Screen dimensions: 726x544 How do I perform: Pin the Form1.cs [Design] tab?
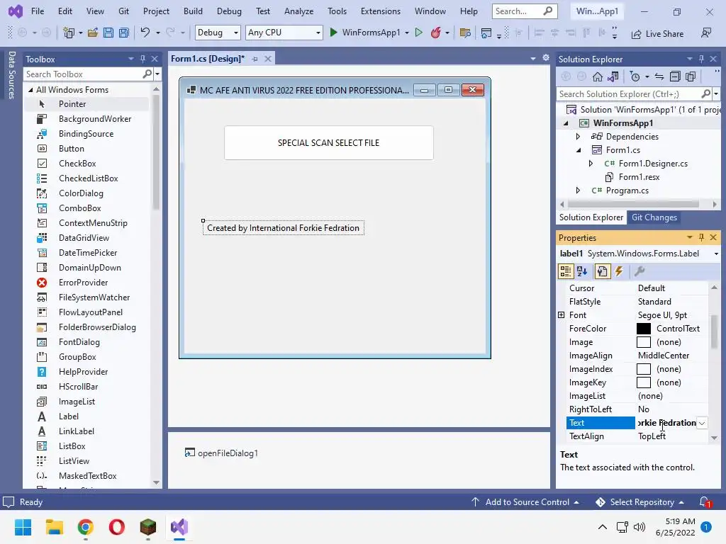(x=255, y=59)
